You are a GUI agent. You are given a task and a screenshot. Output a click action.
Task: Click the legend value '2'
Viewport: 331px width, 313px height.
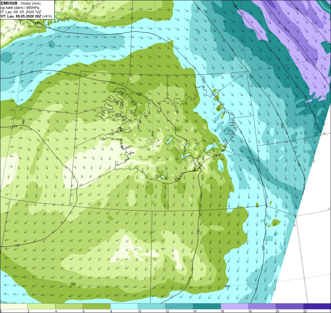point(28,311)
